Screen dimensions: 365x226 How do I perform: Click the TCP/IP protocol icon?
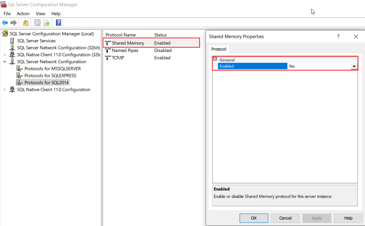click(x=108, y=58)
